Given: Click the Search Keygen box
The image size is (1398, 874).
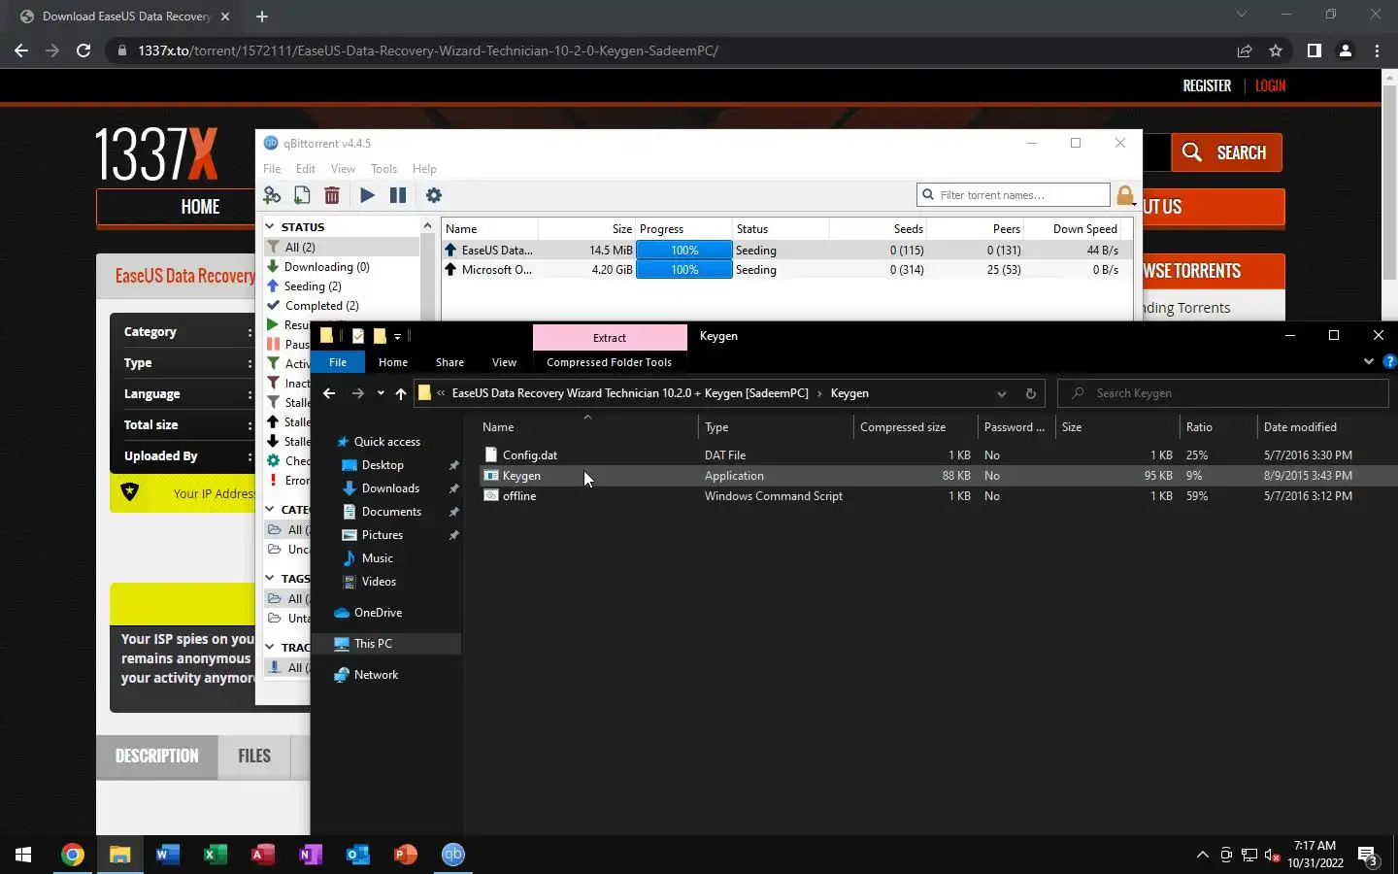Looking at the screenshot, I should coord(1223,393).
